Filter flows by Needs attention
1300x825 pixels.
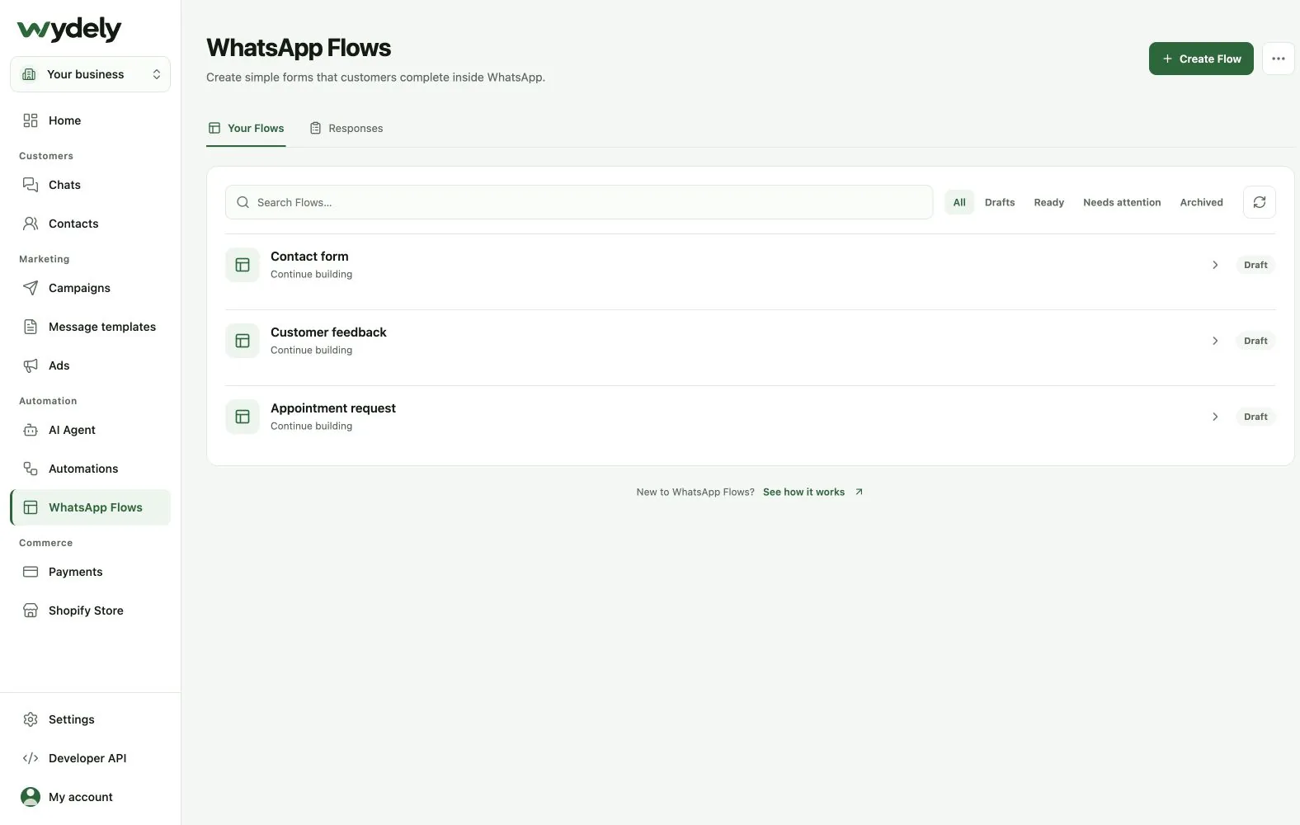coord(1122,202)
